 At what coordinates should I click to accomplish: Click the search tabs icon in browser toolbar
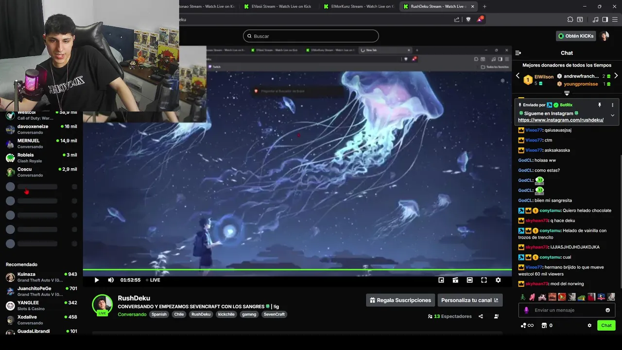click(580, 19)
